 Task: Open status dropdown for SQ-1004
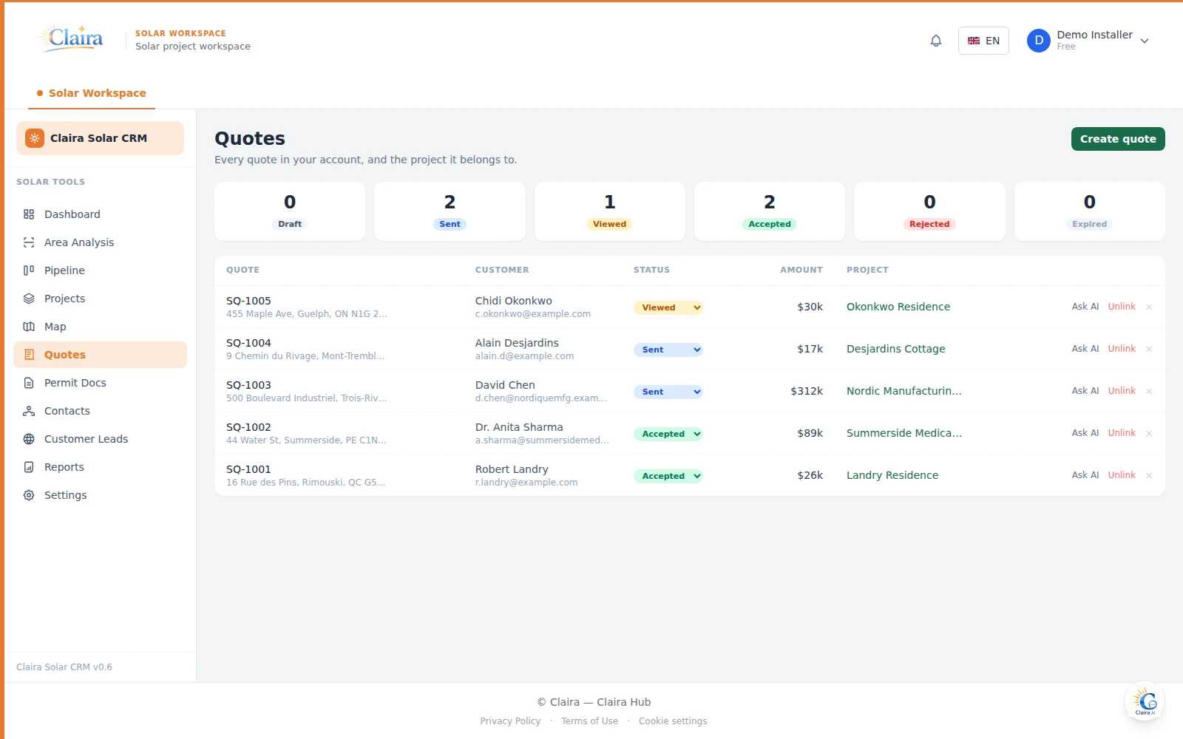coord(668,350)
